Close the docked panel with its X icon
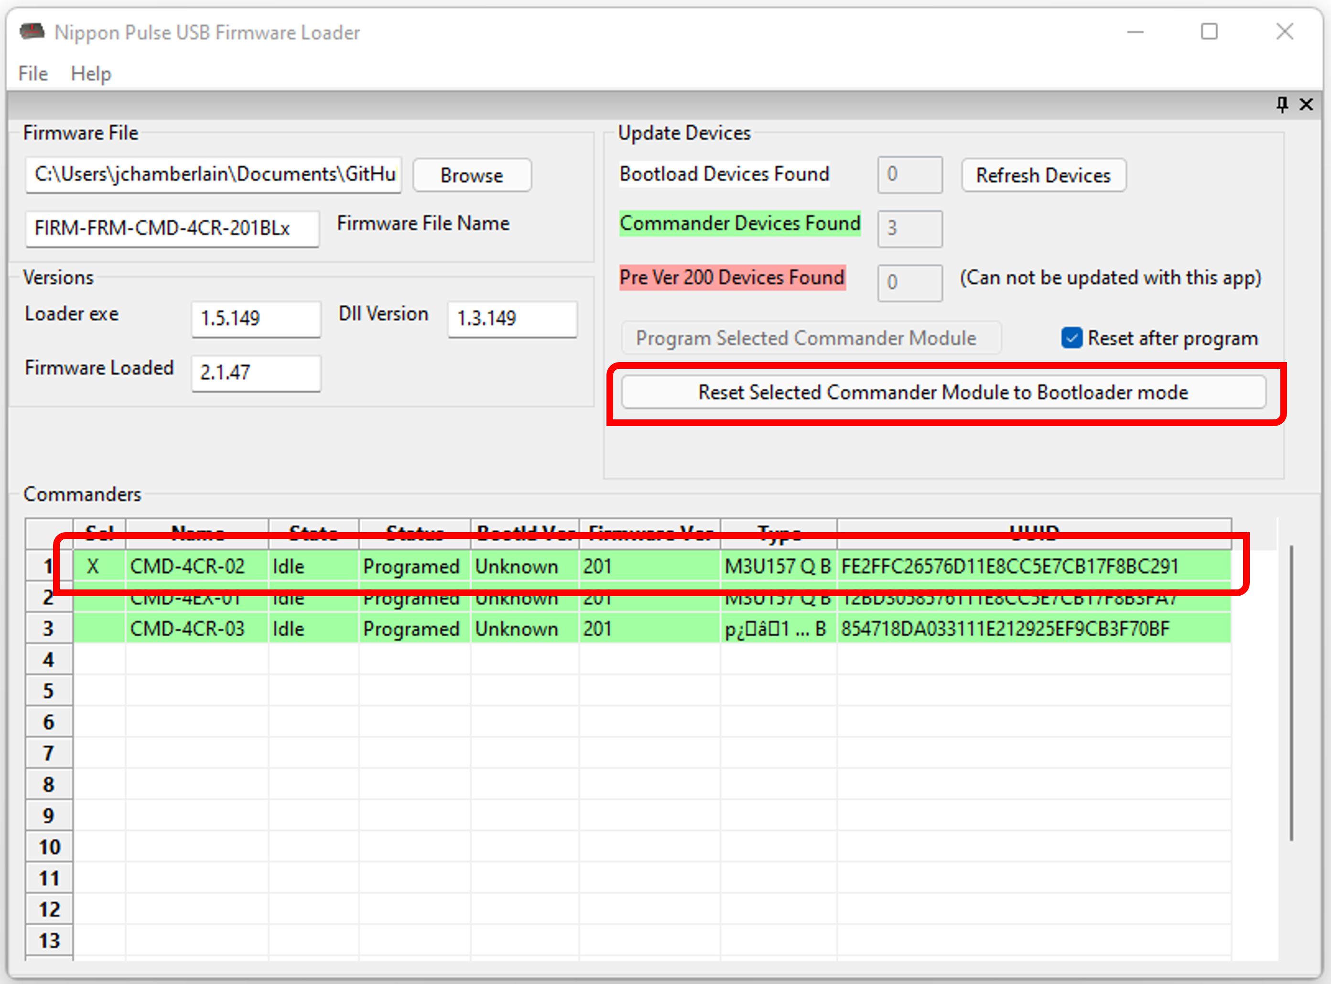The height and width of the screenshot is (984, 1331). tap(1306, 105)
